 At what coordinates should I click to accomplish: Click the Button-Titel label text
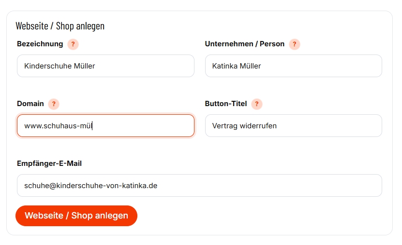click(226, 104)
